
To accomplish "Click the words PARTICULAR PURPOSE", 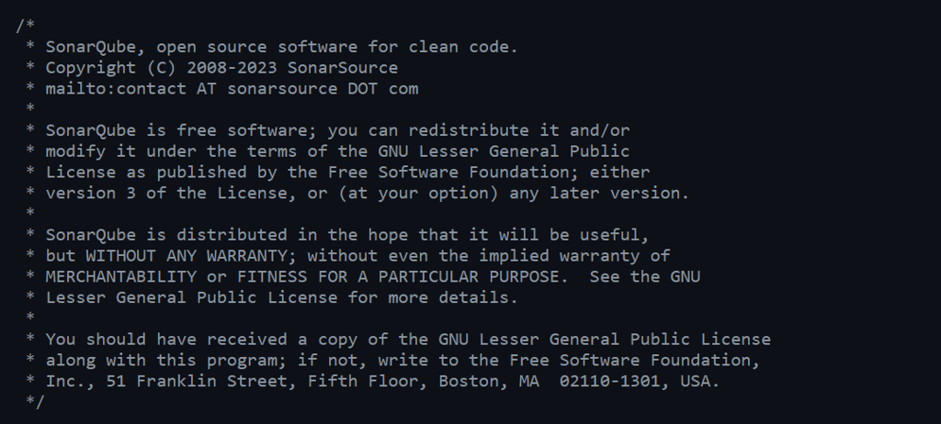I will tap(469, 276).
